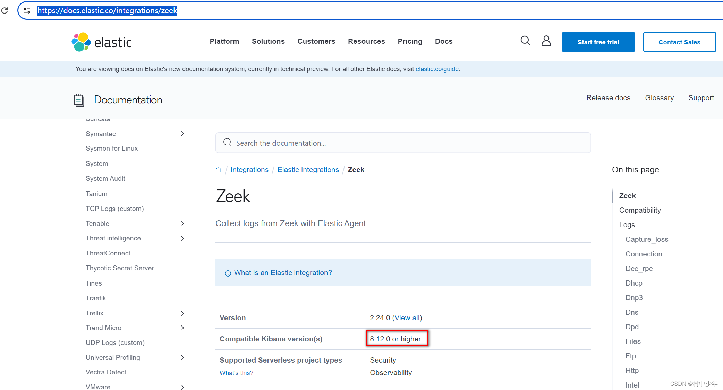723x390 pixels.
Task: Expand the Trellix sidebar entry
Action: [182, 313]
